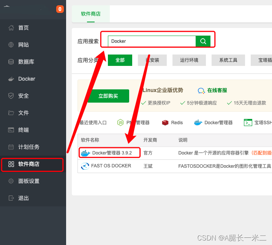
Task: Click the FASTOSDOCKER是Docker的图形化管理工具 description
Action: (225, 166)
